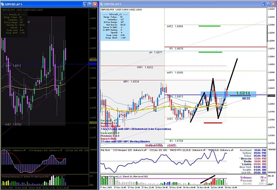Click the 'Impact: High' news label
The height and width of the screenshot is (190, 277).
109,139
